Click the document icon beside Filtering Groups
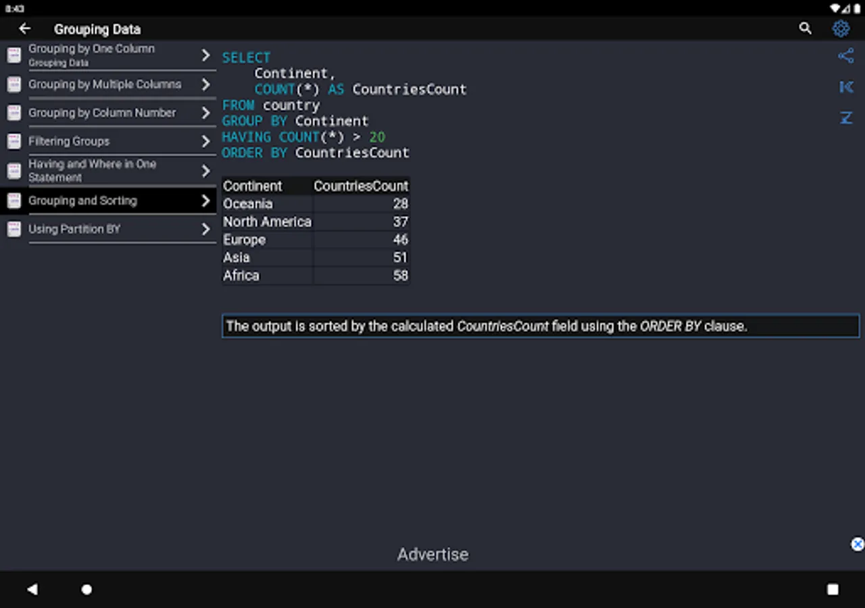This screenshot has height=608, width=865. (x=14, y=141)
